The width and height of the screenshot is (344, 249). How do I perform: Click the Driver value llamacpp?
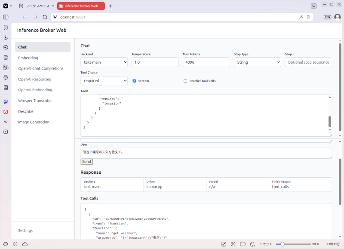154,187
